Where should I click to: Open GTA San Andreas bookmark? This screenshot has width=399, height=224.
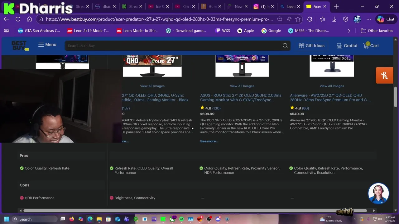[x=39, y=31]
